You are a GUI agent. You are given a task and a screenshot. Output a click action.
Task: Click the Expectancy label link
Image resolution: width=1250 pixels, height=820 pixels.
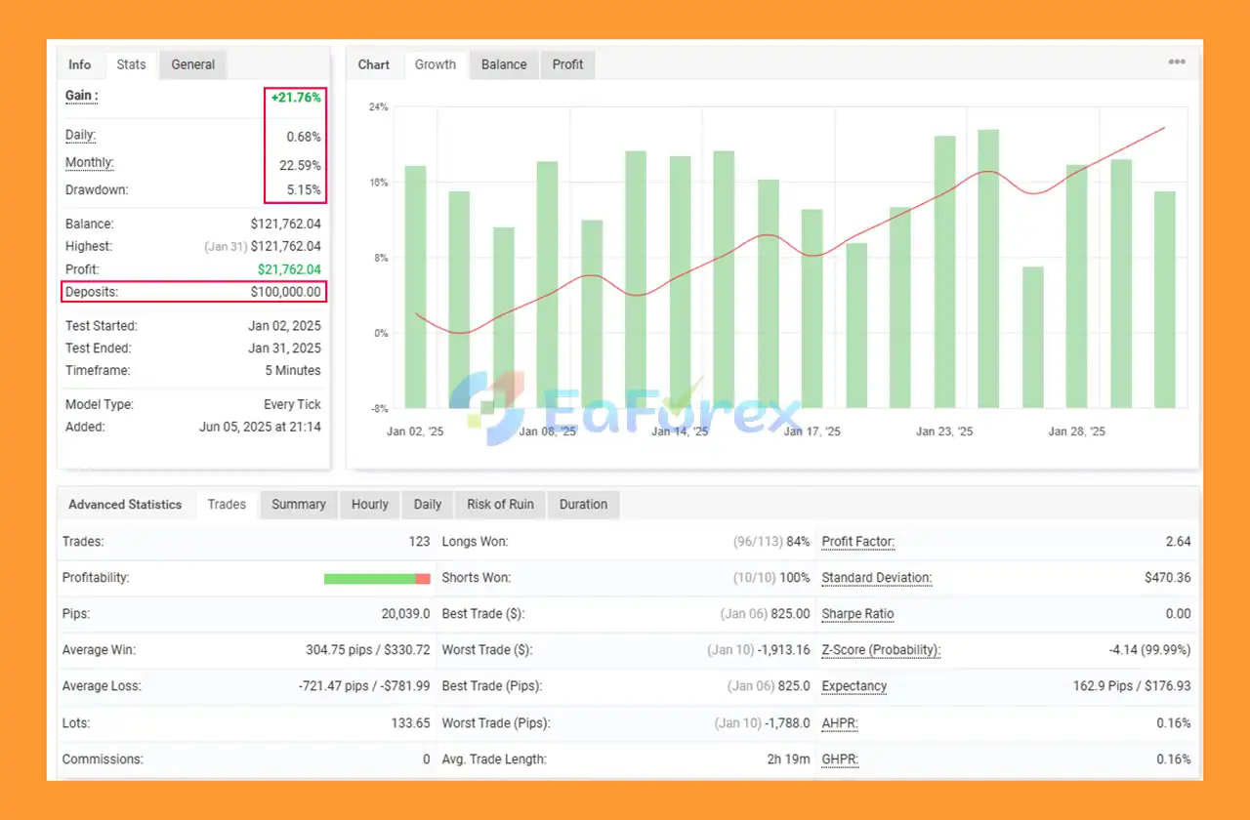(x=854, y=686)
